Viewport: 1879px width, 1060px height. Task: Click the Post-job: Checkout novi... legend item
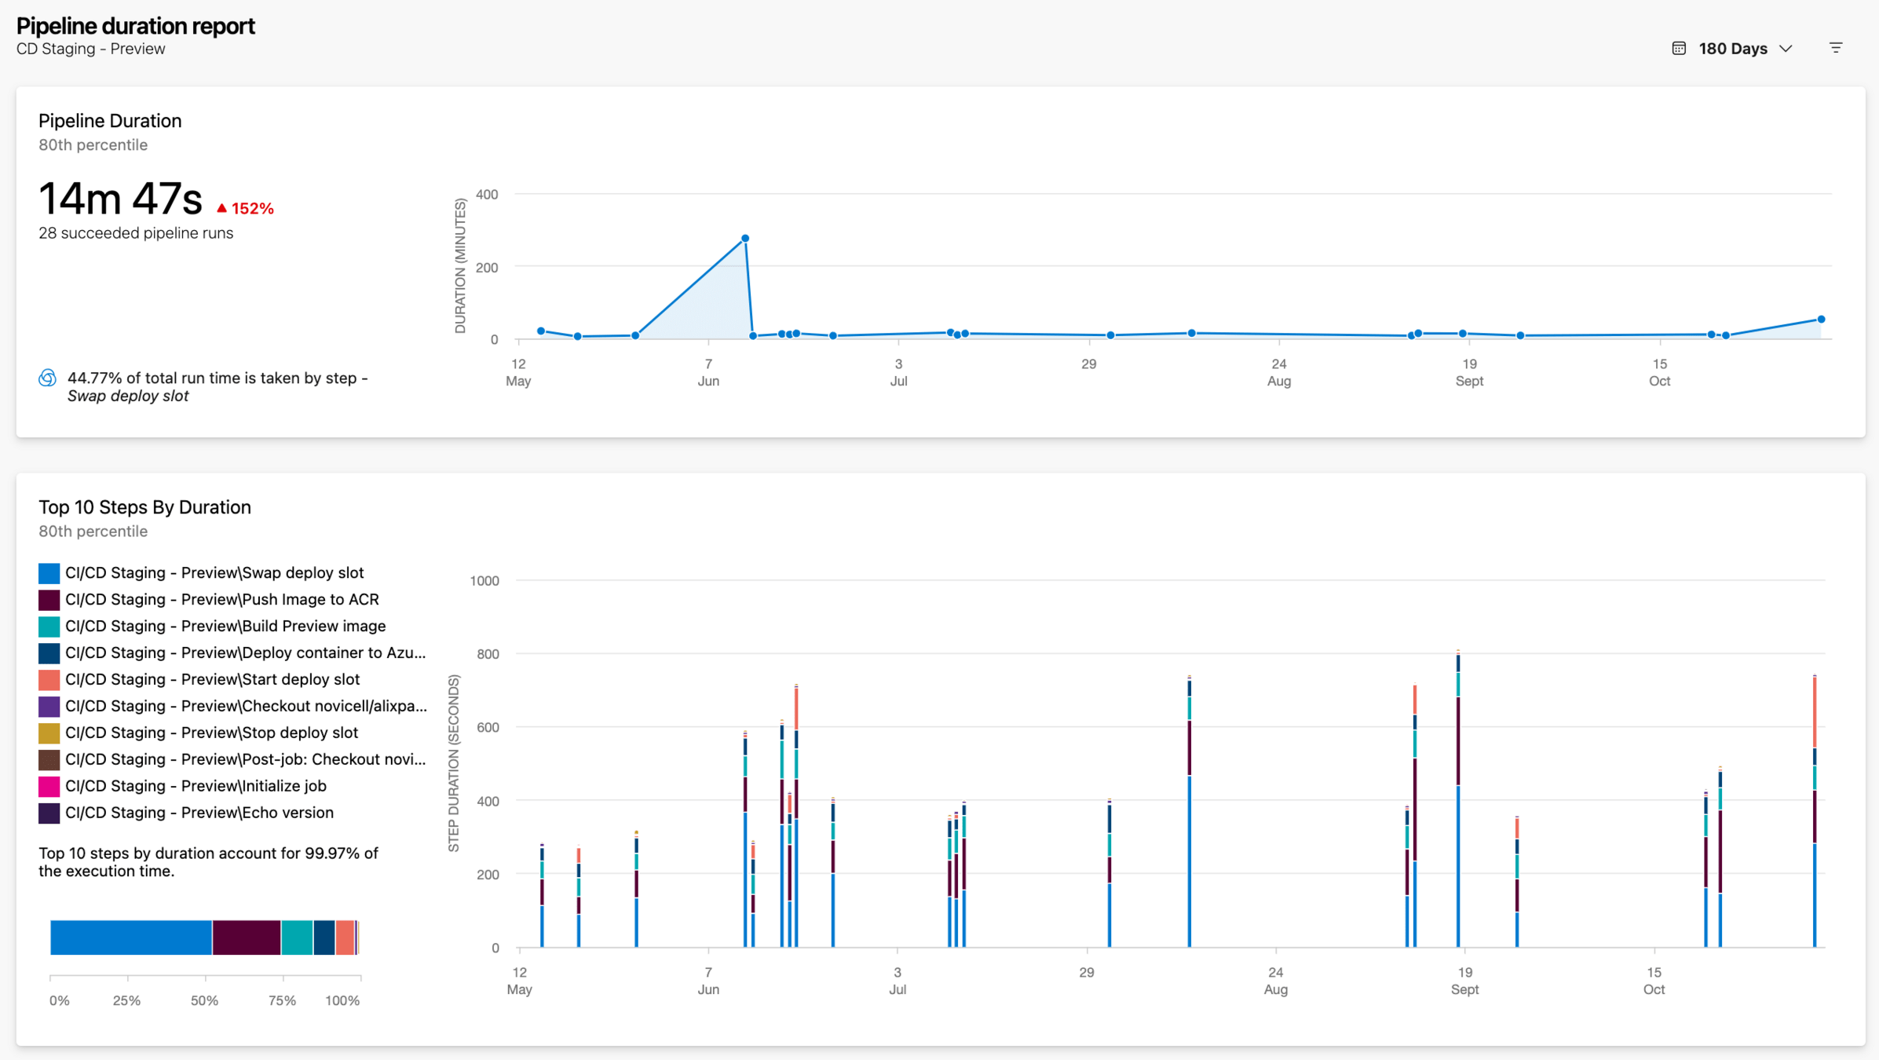click(x=245, y=759)
